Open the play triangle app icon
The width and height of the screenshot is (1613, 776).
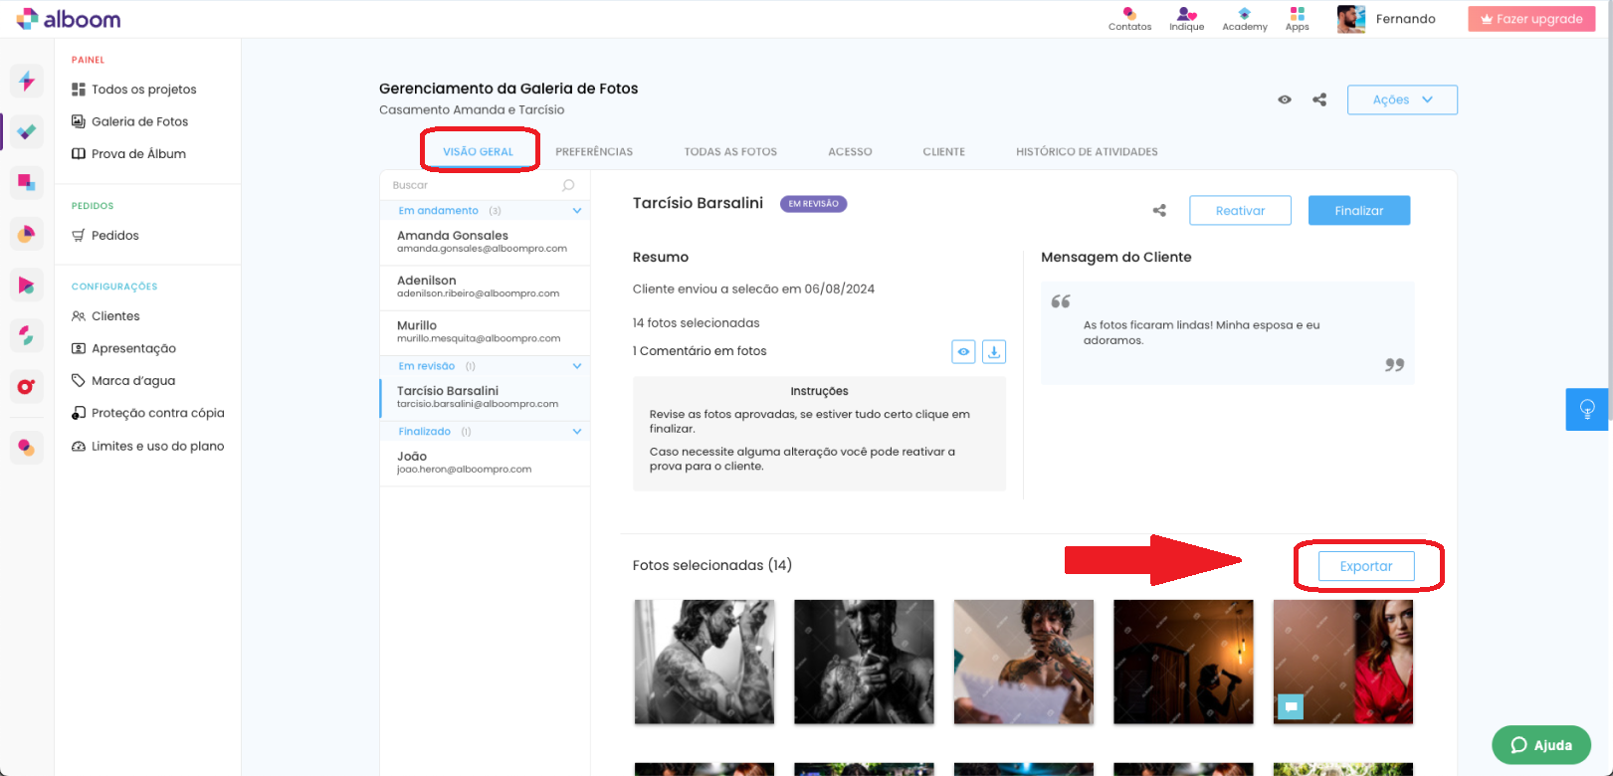click(27, 285)
